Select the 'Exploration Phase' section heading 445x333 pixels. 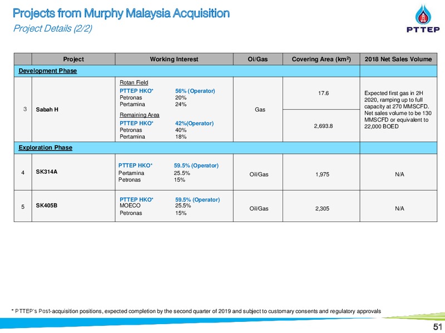coord(46,148)
